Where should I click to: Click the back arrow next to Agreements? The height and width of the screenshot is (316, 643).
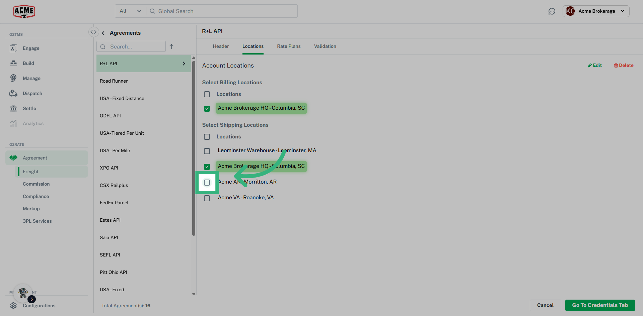click(103, 33)
